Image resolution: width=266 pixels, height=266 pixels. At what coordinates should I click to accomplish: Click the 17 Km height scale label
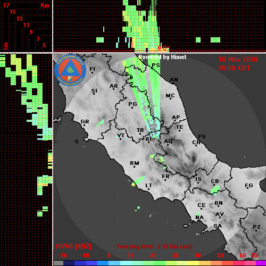6,5
